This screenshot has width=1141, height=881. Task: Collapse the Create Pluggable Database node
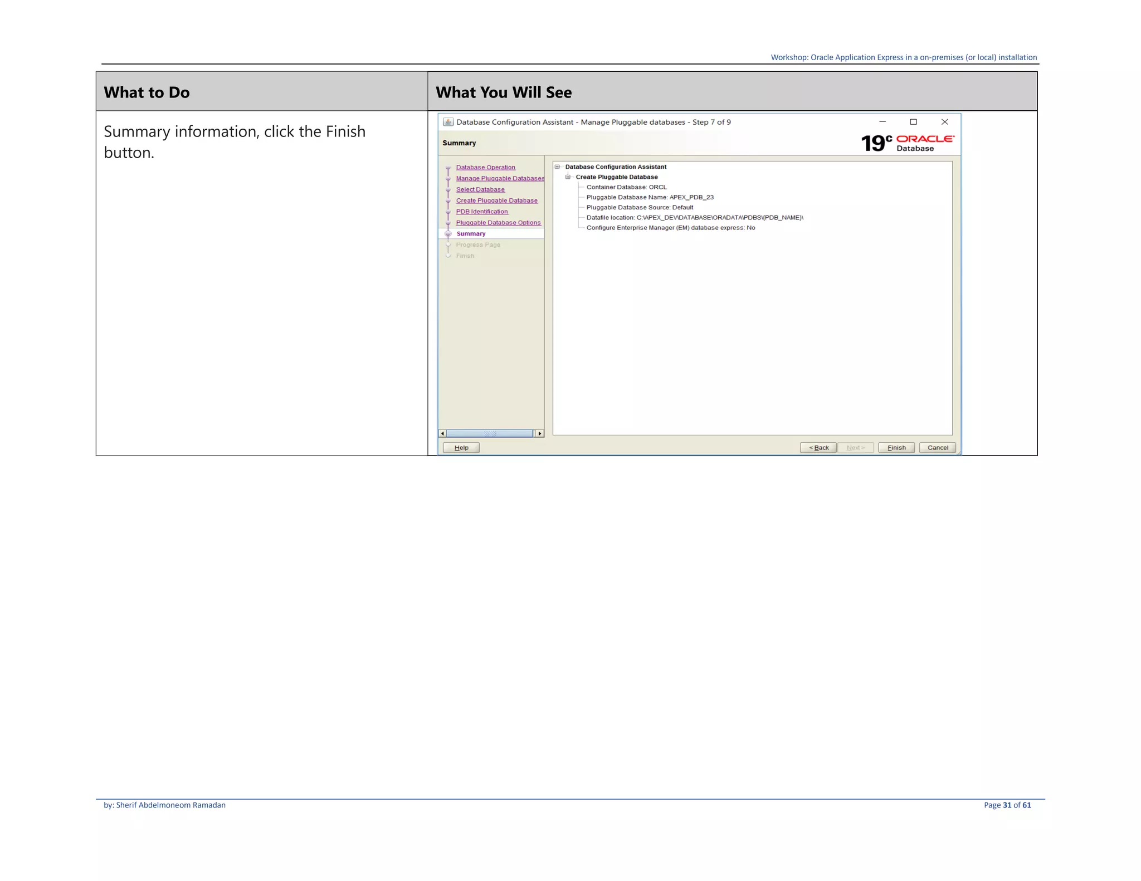pos(568,177)
